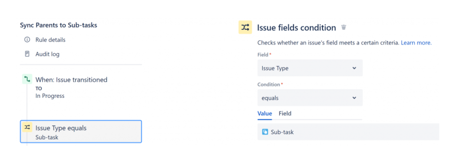Click the large shuffle icon in condition header
The height and width of the screenshot is (163, 455).
pos(245,27)
